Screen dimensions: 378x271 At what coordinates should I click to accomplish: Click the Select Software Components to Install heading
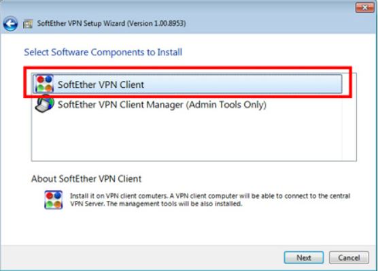103,52
